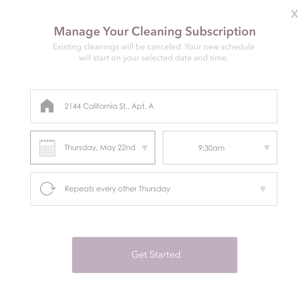307x301 pixels.
Task: Expand the repeat frequency dropdown arrow
Action: (263, 189)
